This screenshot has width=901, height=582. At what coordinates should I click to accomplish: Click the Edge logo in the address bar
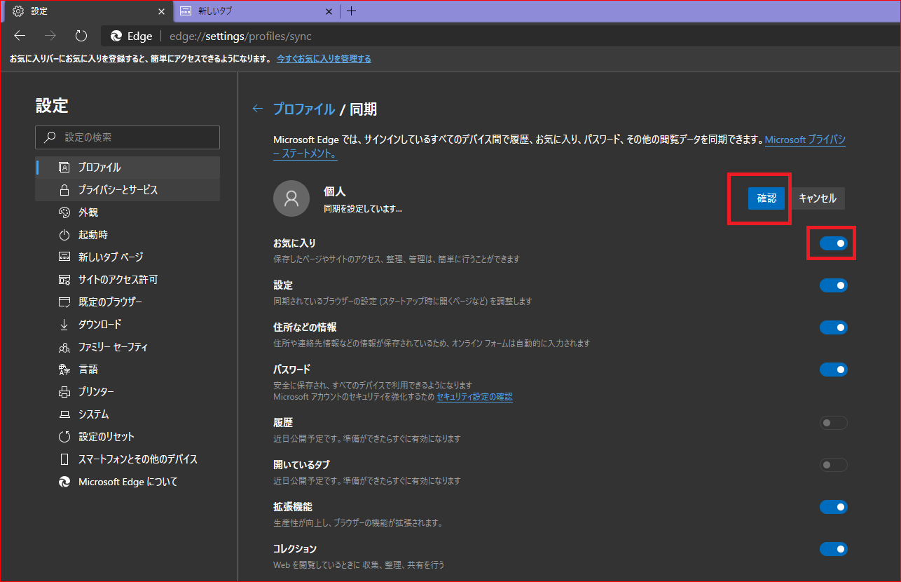pyautogui.click(x=116, y=36)
